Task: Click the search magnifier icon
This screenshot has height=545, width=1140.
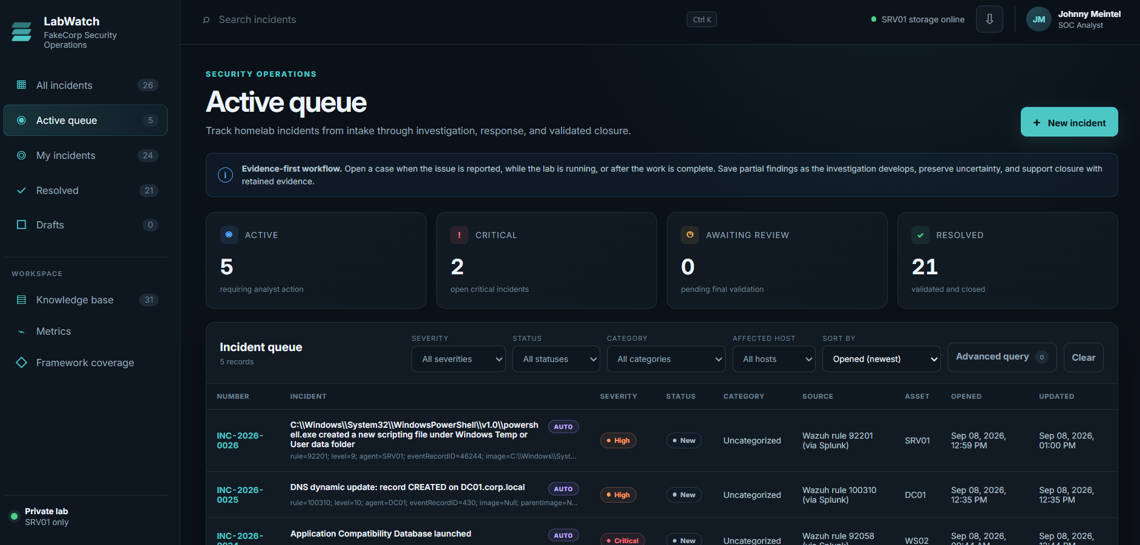Action: point(206,20)
